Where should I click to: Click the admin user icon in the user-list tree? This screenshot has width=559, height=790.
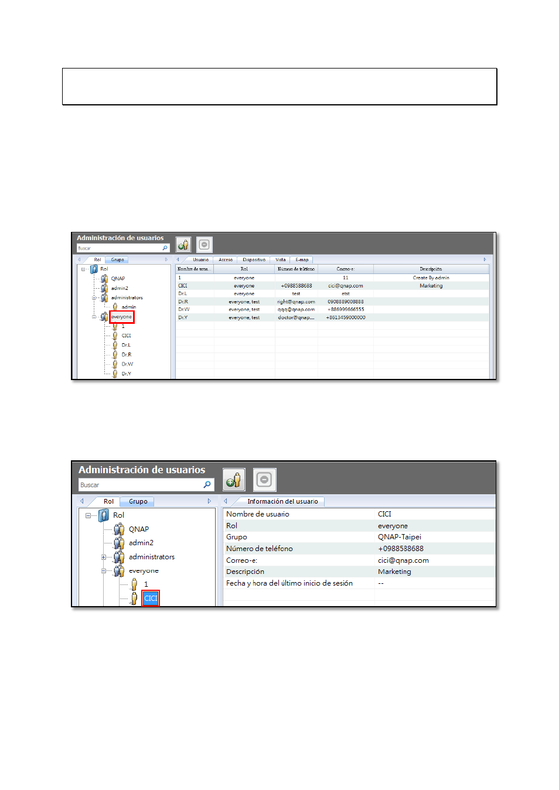[x=115, y=307]
